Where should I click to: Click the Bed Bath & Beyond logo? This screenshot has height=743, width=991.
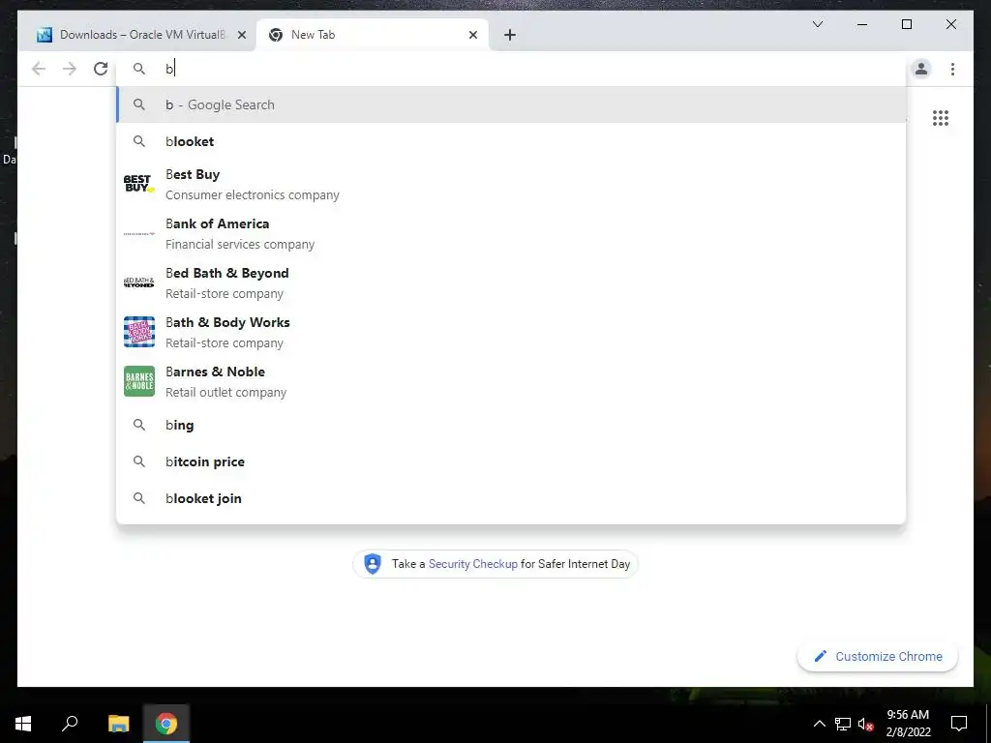(x=139, y=282)
